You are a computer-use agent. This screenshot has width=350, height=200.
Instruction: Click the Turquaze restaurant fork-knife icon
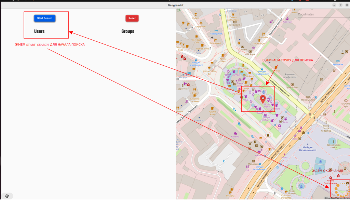(264, 34)
